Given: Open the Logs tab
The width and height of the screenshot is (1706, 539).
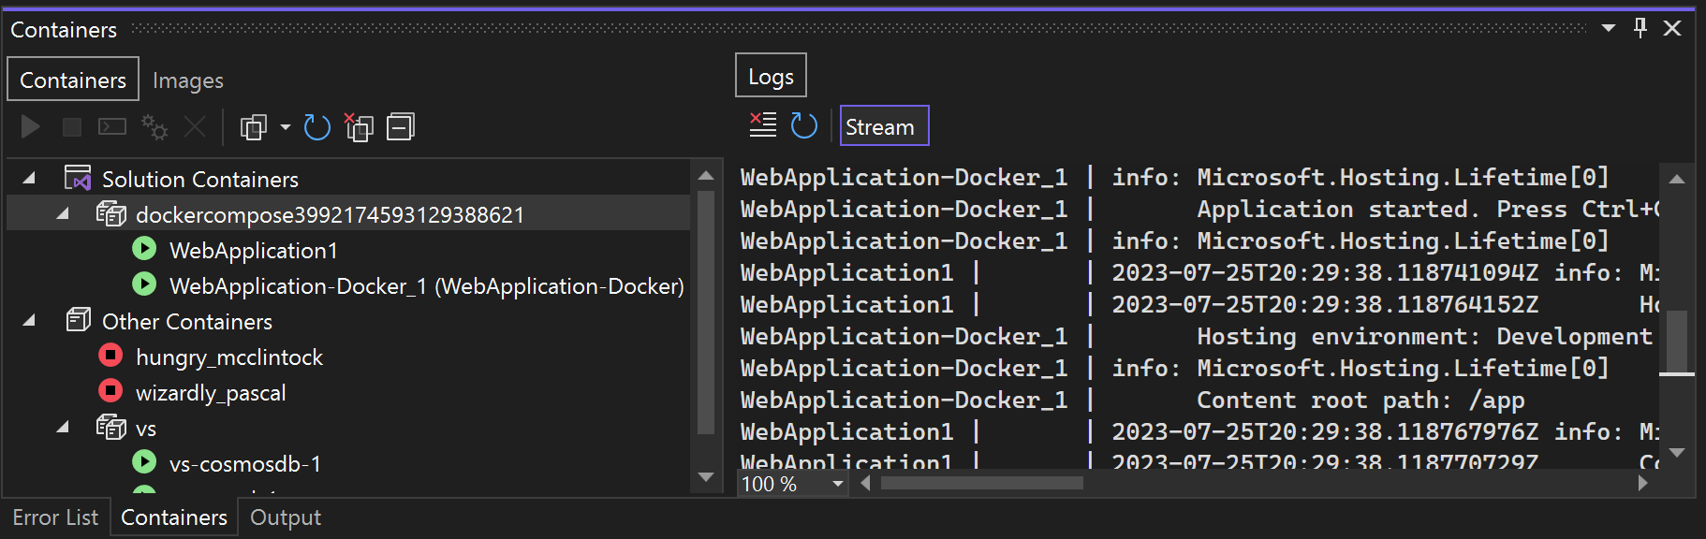Looking at the screenshot, I should (771, 77).
